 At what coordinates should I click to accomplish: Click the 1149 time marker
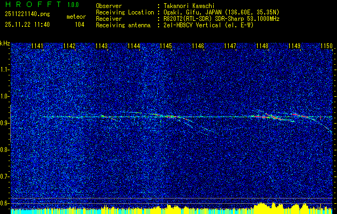tap(295, 46)
